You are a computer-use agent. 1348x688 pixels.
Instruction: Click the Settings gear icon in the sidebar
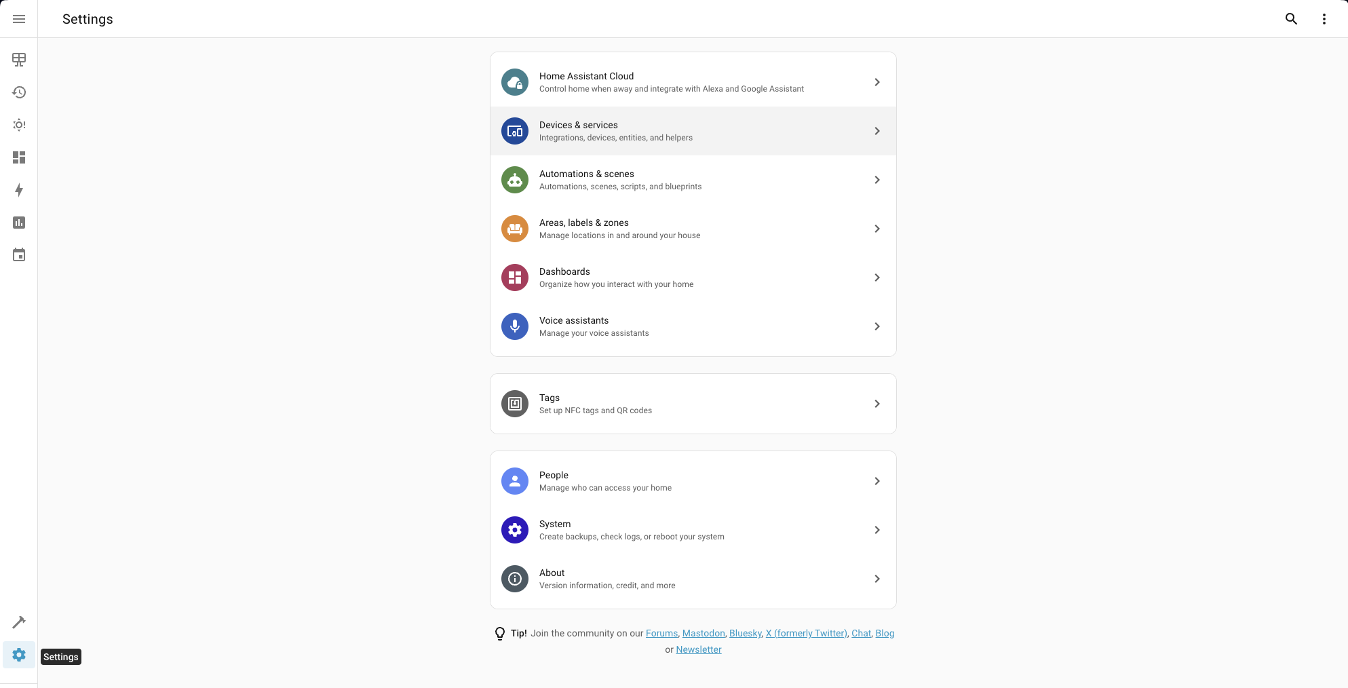point(19,655)
